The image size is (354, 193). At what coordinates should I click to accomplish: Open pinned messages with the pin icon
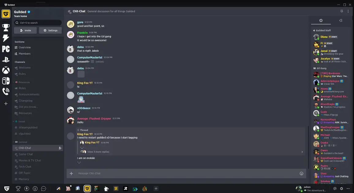point(341,11)
